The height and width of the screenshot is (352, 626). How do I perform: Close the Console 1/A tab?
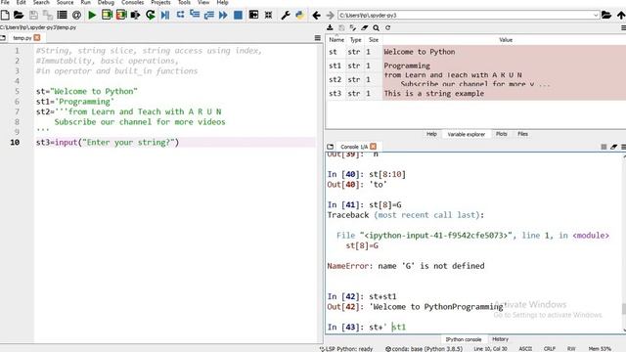373,147
